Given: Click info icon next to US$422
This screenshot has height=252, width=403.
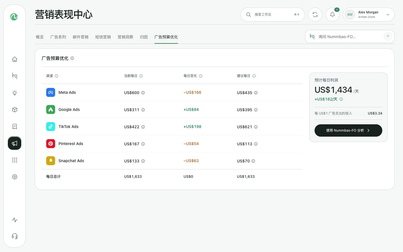Looking at the screenshot, I should (143, 127).
